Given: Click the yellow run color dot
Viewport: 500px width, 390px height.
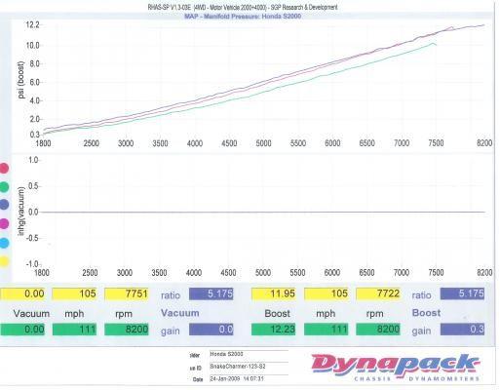Looking at the screenshot, I should [4, 261].
